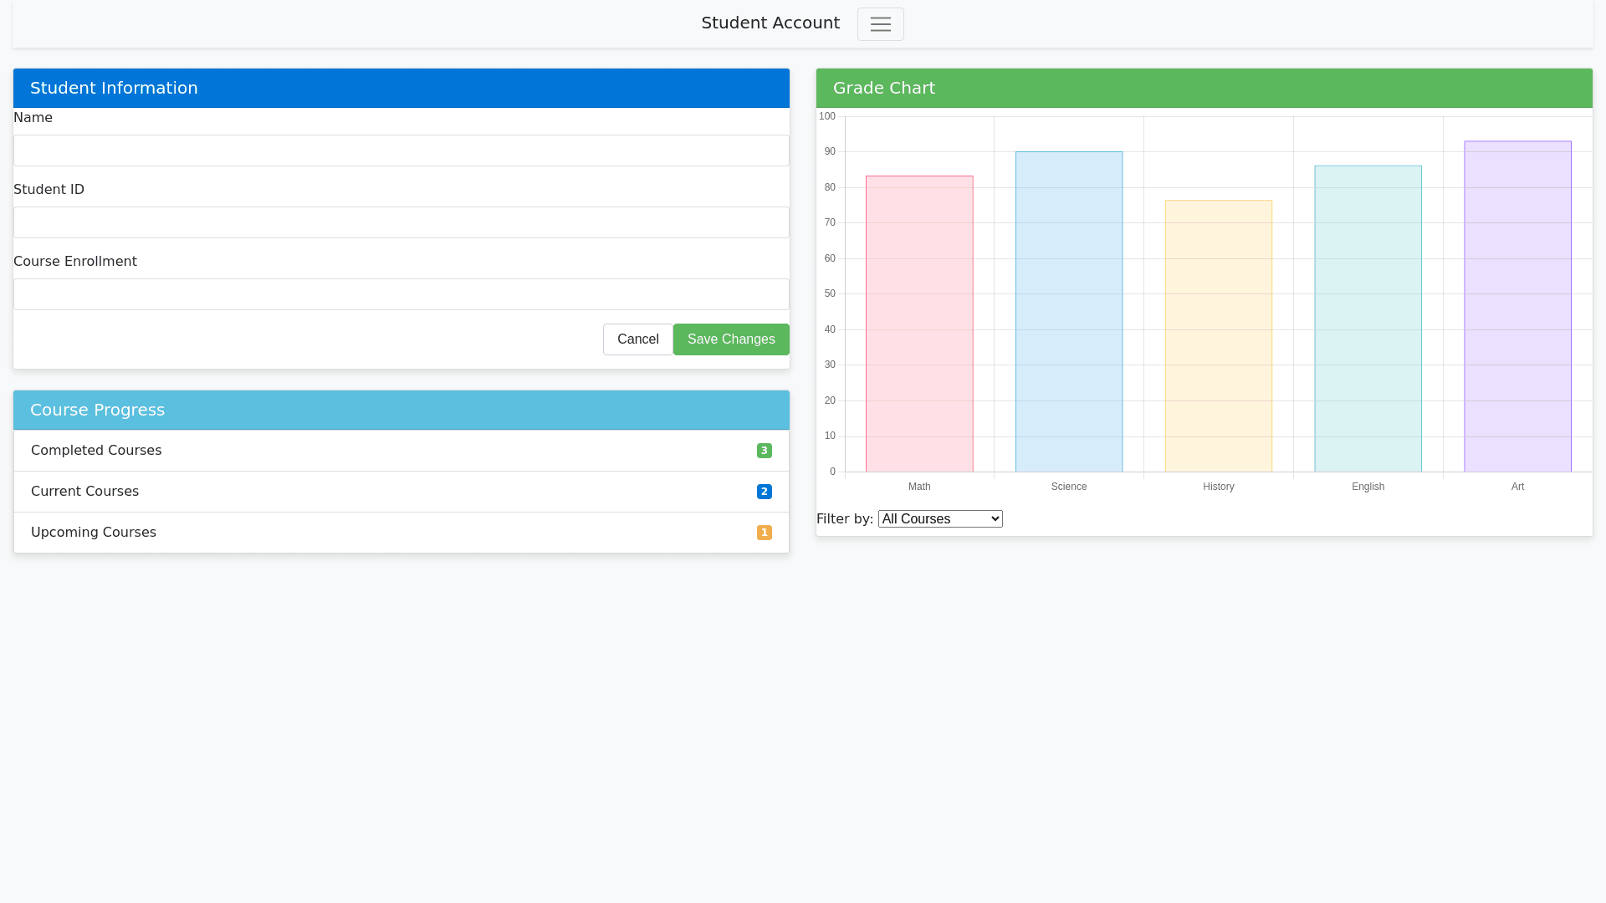Select the Course Enrollment text box
Viewport: 1606px width, 903px height.
[x=401, y=294]
